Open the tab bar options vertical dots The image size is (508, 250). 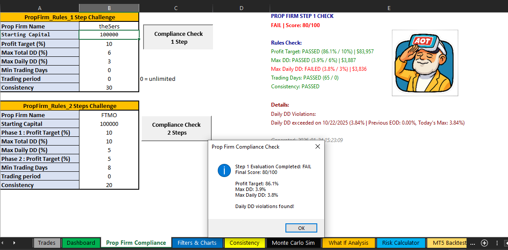(x=497, y=243)
